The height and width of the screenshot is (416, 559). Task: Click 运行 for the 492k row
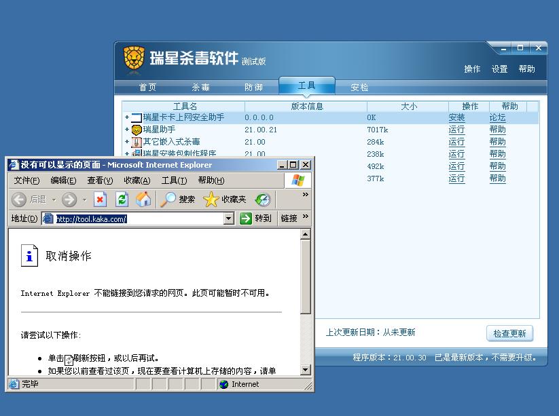coord(456,166)
